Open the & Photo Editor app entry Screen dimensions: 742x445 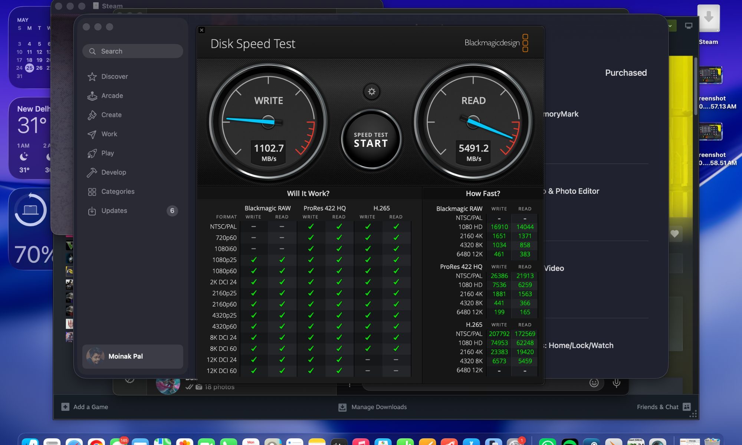pos(571,191)
